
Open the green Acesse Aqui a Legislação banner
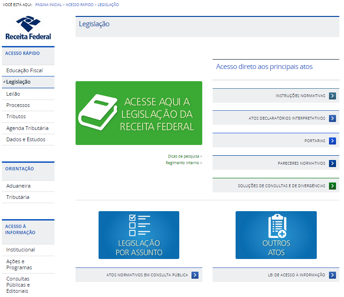(x=139, y=113)
